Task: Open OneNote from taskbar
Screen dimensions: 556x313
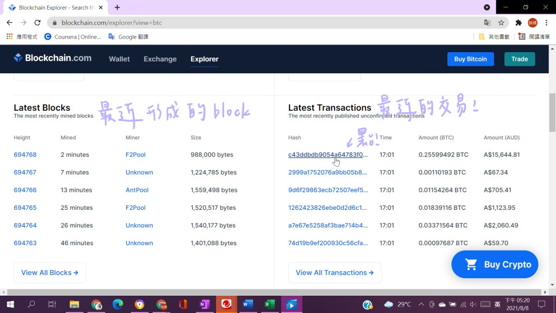Action: 205,304
